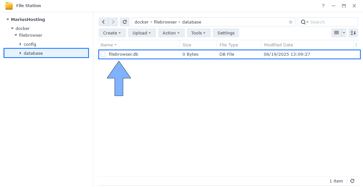Screen dimensions: 363x187
Task: Collapse the filebrowser folder tree node
Action: click(x=16, y=35)
